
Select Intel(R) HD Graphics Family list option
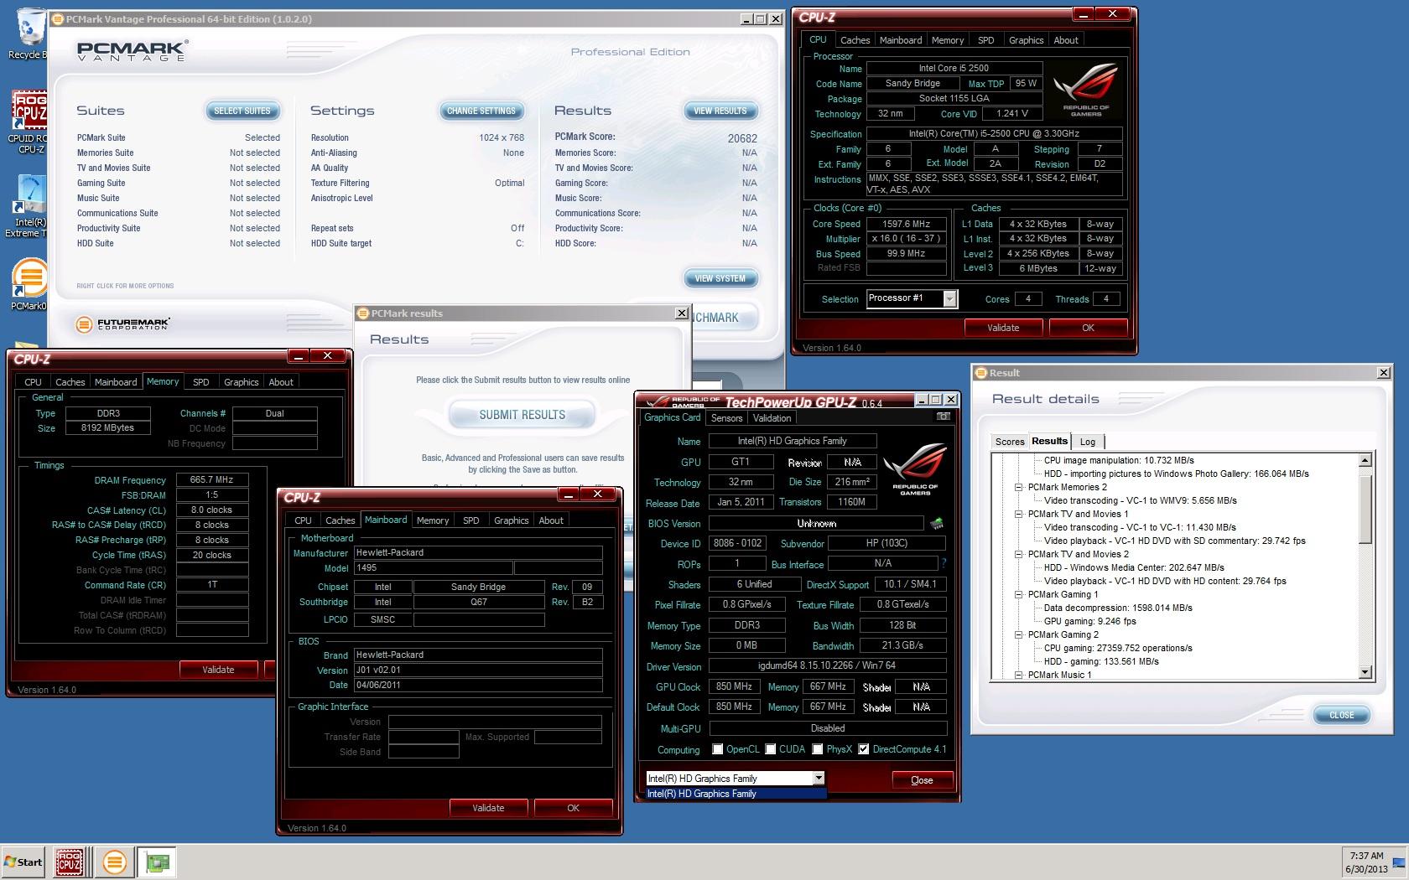tap(736, 794)
